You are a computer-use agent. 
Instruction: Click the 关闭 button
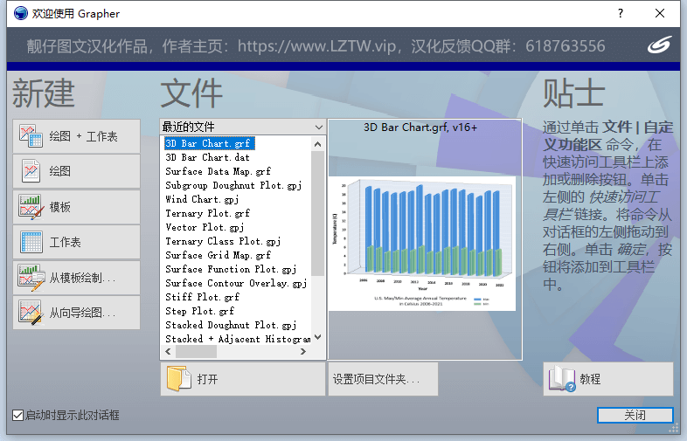click(635, 415)
